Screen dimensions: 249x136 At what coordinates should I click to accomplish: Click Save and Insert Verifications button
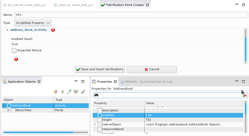(x=100, y=69)
